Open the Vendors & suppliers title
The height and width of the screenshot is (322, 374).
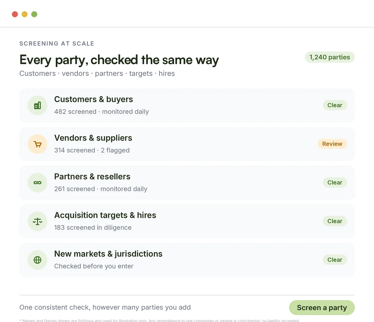tap(93, 138)
